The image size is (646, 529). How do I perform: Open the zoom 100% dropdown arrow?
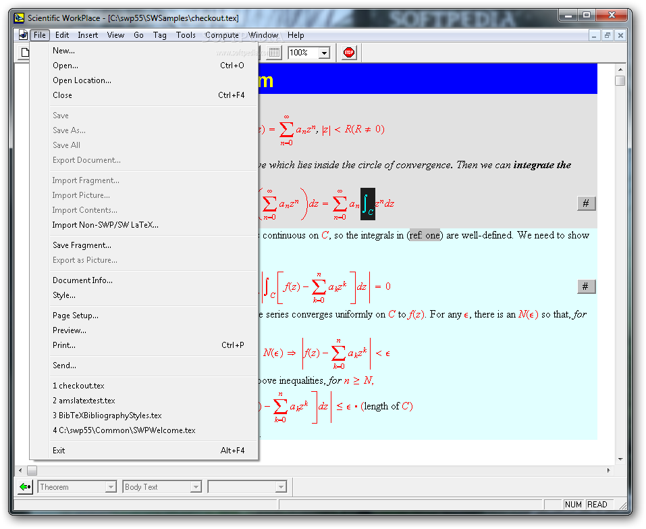pos(325,53)
